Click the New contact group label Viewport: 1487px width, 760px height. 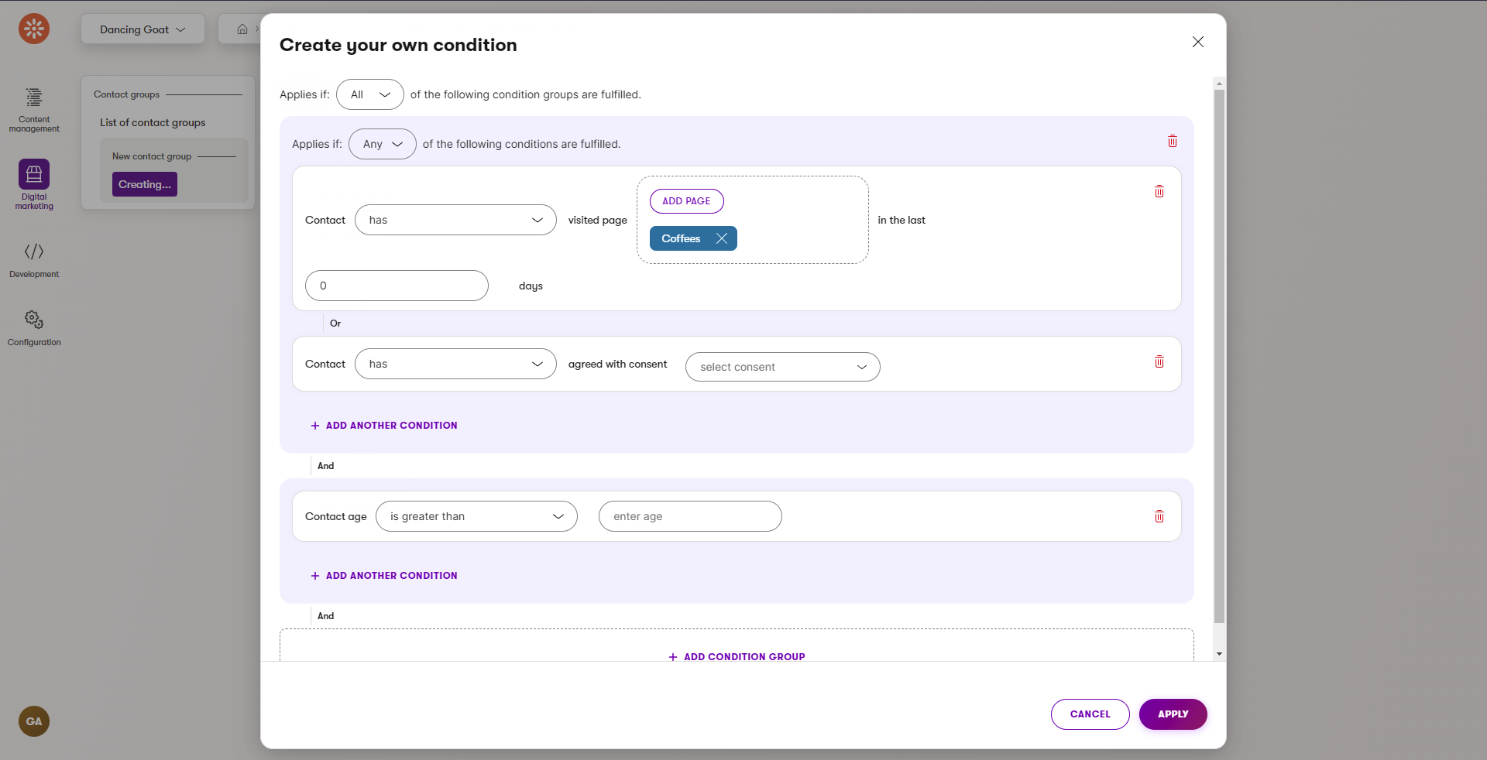click(x=152, y=156)
